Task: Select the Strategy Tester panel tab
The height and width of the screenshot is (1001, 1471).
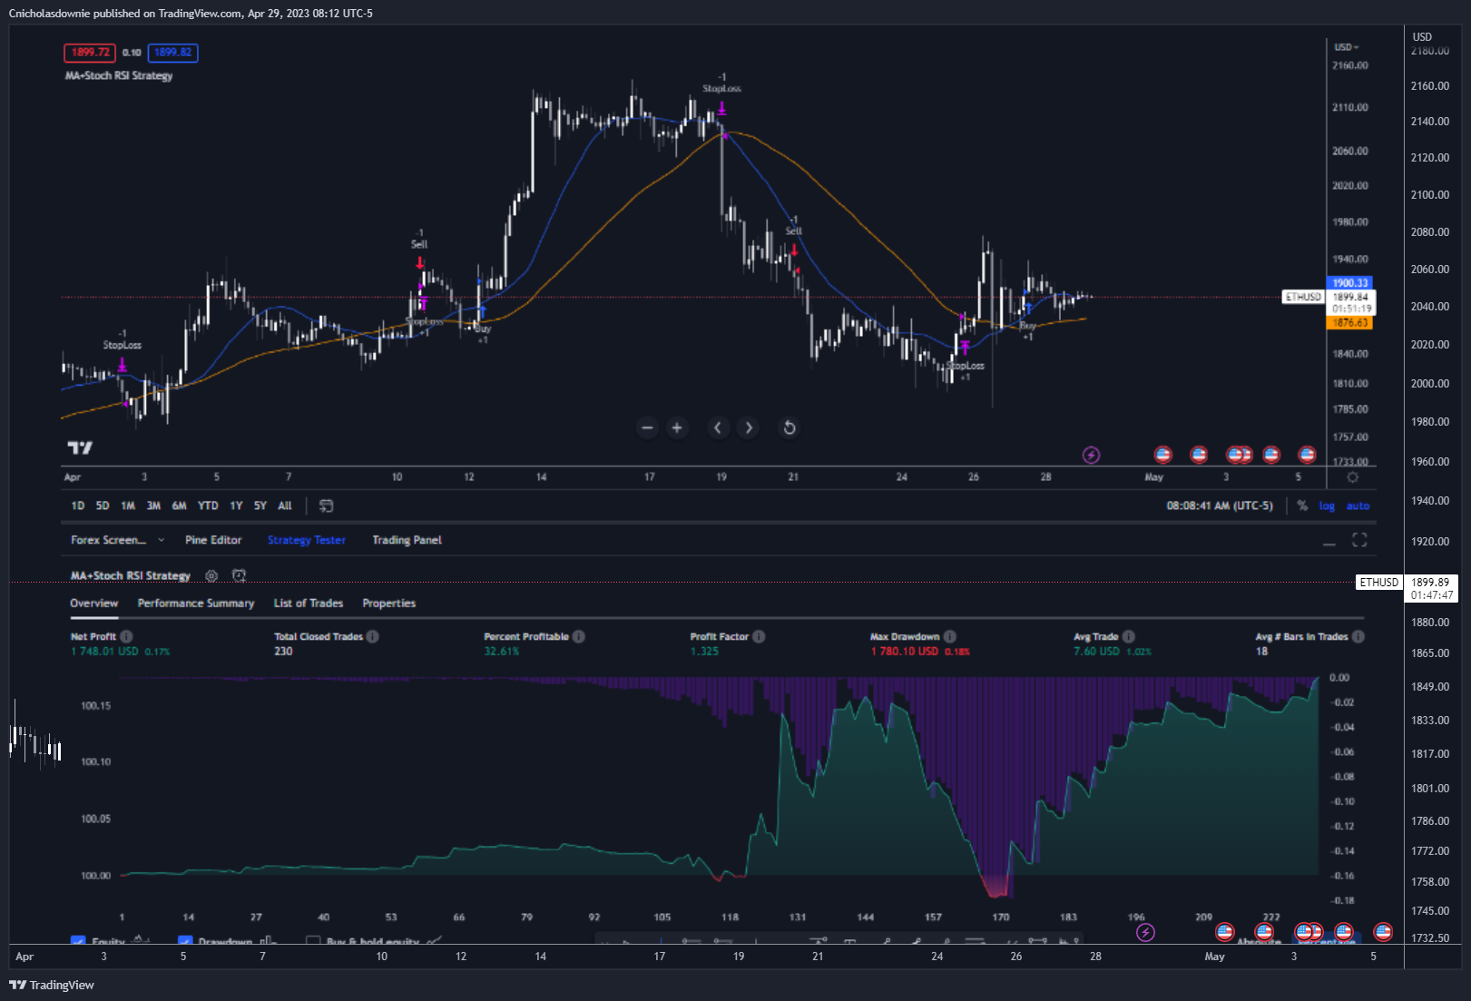Action: [307, 540]
